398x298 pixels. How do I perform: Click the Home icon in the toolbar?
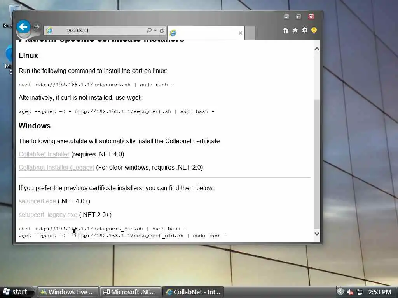coord(286,30)
